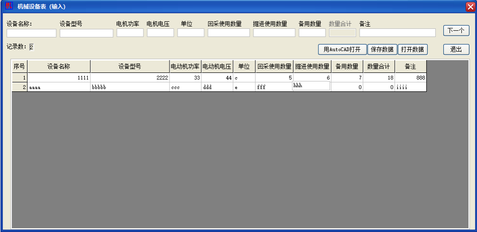Focus the 单位 input field
The width and height of the screenshot is (477, 232).
click(x=190, y=33)
